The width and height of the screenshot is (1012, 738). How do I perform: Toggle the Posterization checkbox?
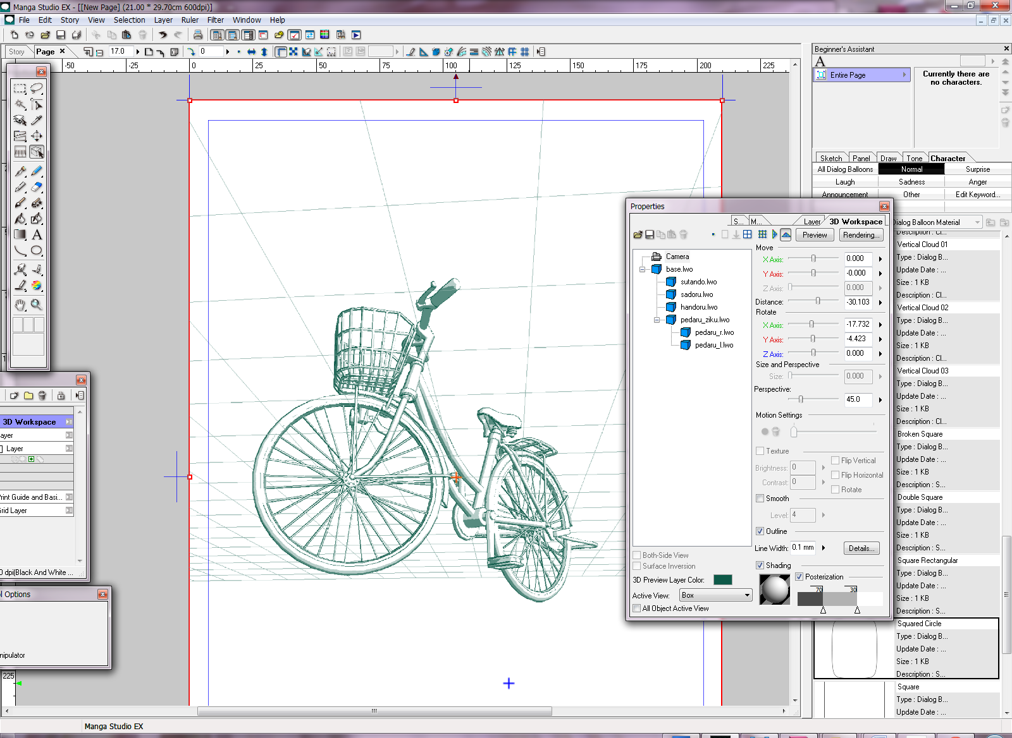click(x=799, y=577)
